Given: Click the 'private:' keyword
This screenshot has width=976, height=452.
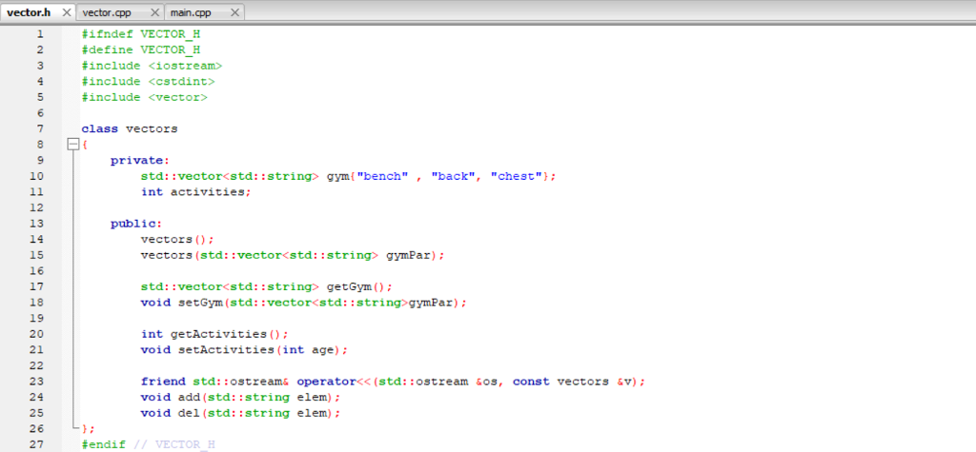Looking at the screenshot, I should tap(140, 161).
